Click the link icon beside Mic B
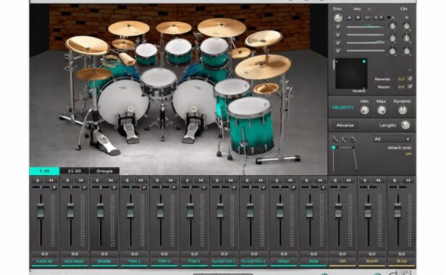 click(368, 17)
